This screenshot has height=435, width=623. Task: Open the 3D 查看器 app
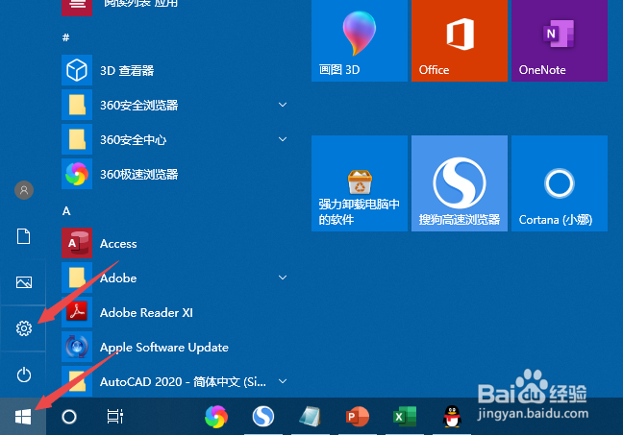click(177, 70)
